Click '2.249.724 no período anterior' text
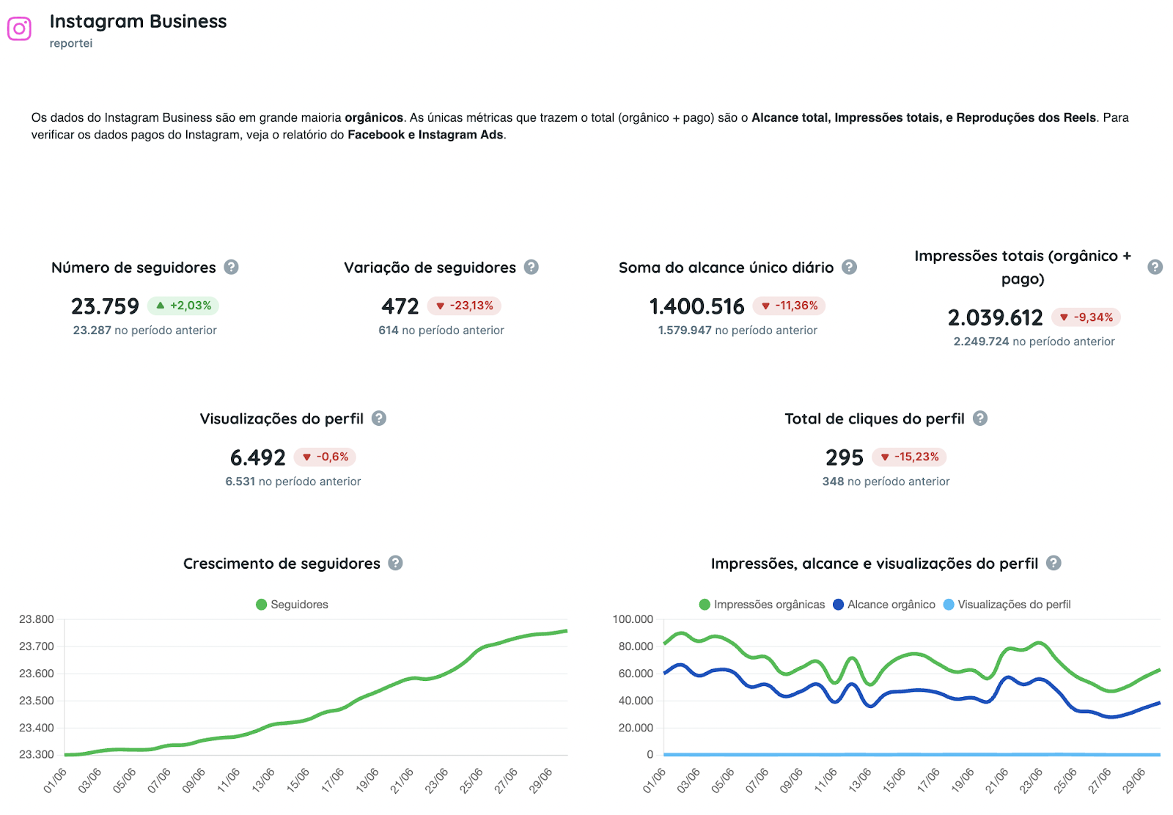Screen dimensions: 1173x815 1034,342
